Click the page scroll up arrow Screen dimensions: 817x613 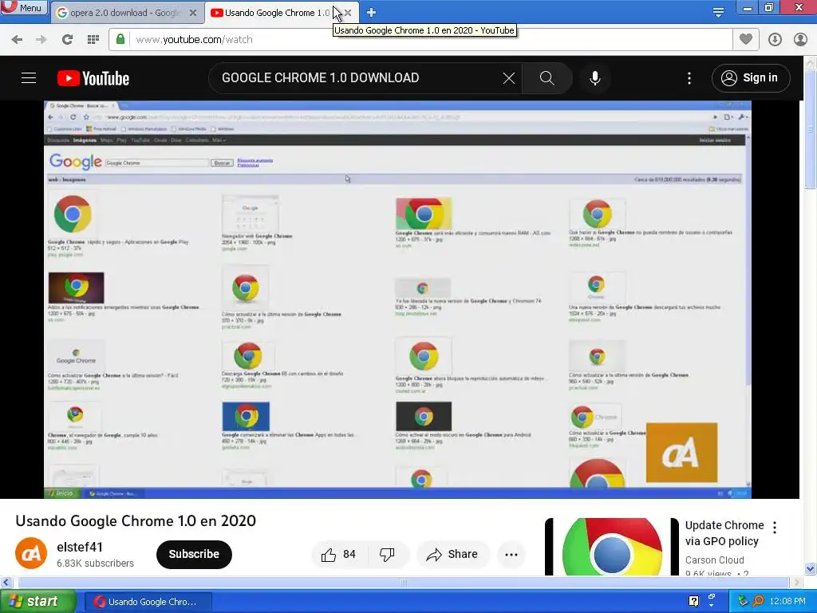pos(811,62)
